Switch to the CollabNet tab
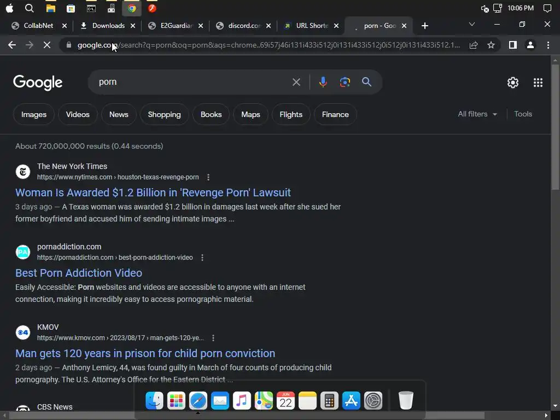The image size is (560, 420). click(39, 26)
